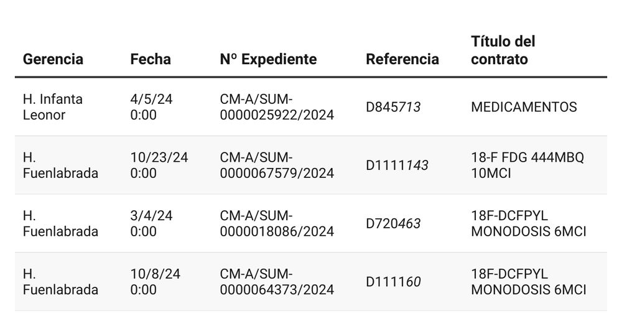
Task: Click the Fecha column header
Action: tap(151, 59)
